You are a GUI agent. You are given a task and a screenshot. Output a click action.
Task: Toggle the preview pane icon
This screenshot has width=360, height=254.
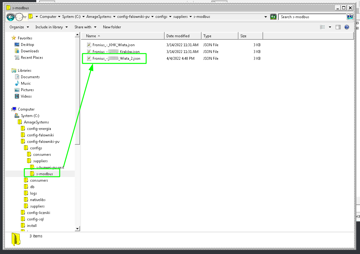pyautogui.click(x=338, y=27)
